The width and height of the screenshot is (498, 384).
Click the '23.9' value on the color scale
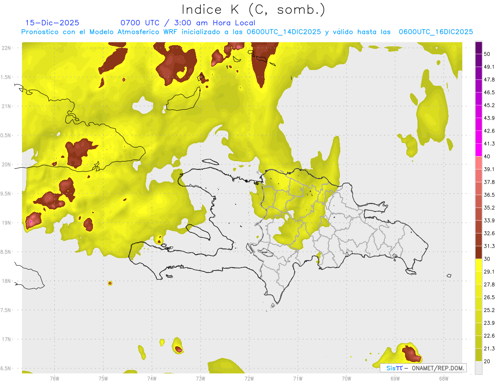click(489, 323)
